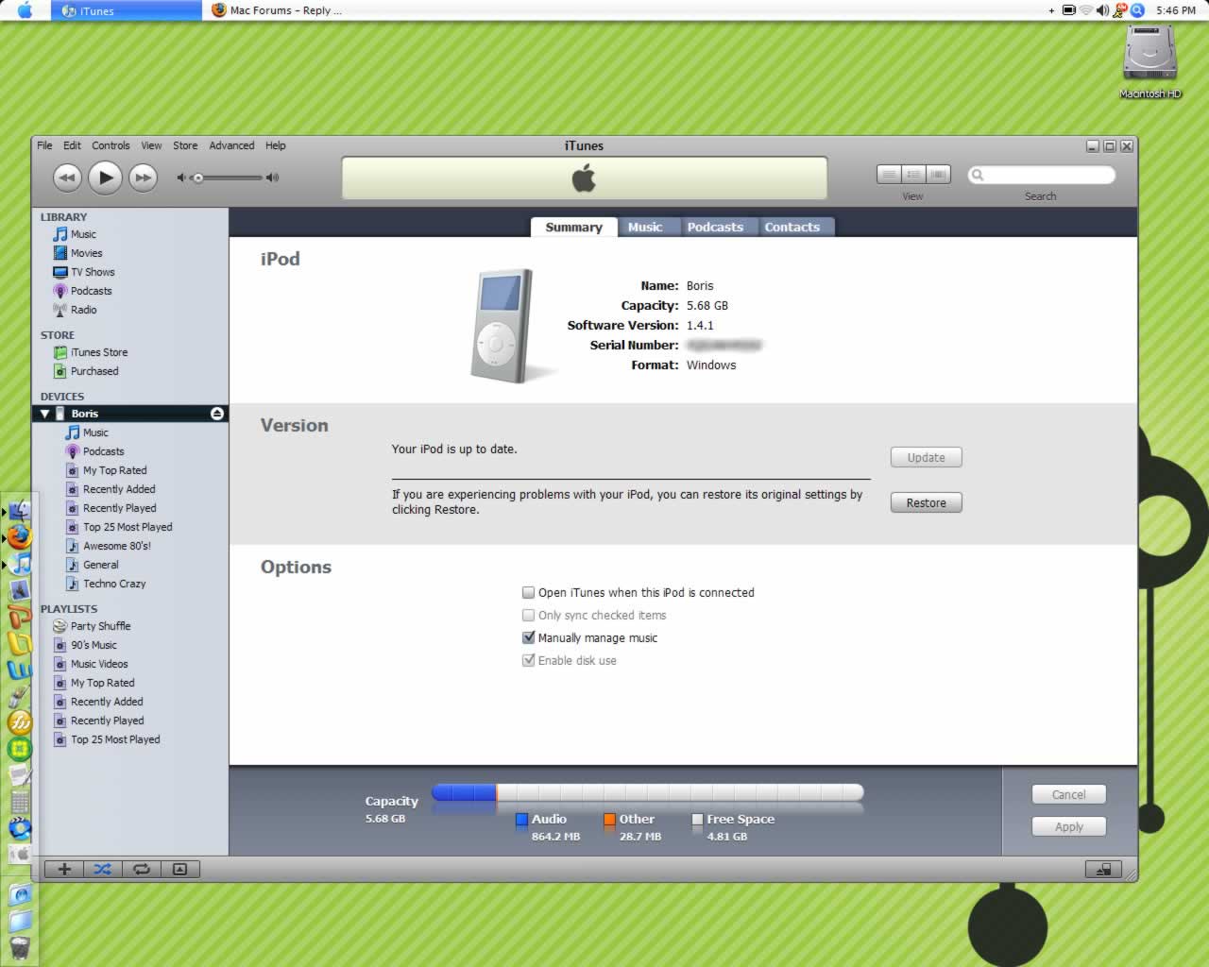Toggle Enable disk use checkbox
1209x967 pixels.
click(x=528, y=661)
